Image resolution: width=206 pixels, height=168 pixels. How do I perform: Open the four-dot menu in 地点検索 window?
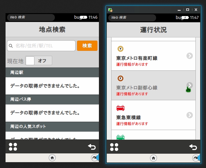pyautogui.click(x=13, y=147)
